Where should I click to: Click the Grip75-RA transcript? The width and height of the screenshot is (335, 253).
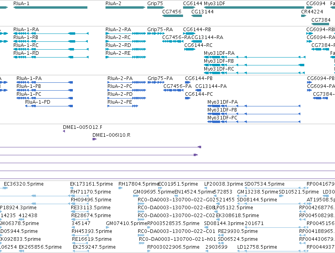[156, 33]
